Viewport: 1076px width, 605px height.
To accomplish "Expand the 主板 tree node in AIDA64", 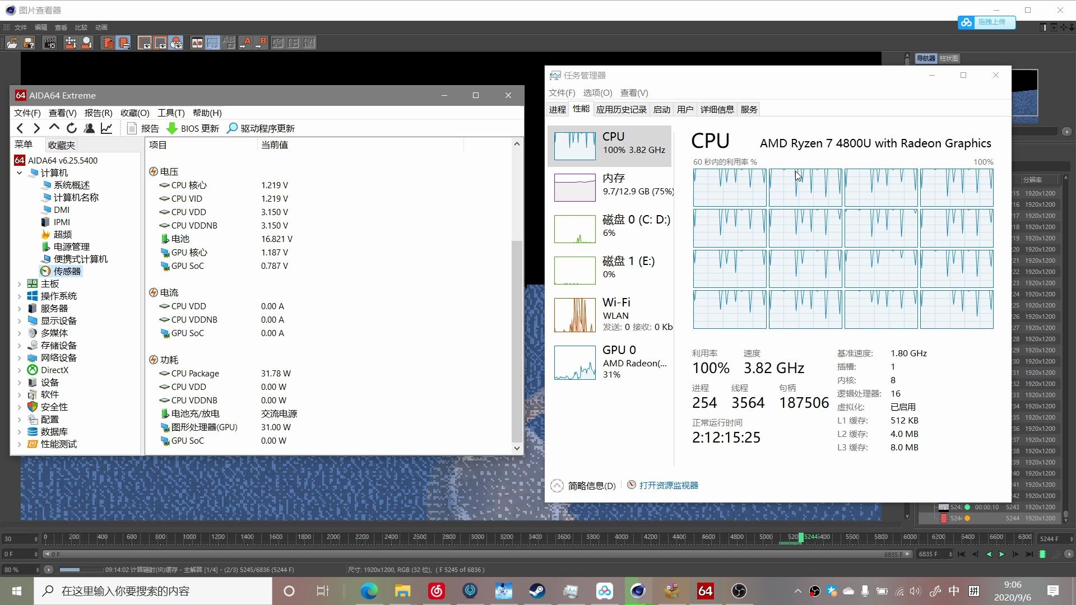I will [x=19, y=284].
